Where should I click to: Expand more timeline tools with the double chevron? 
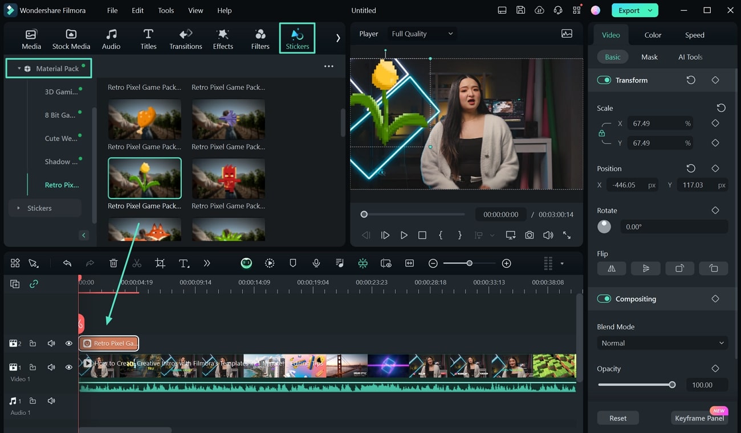tap(207, 263)
